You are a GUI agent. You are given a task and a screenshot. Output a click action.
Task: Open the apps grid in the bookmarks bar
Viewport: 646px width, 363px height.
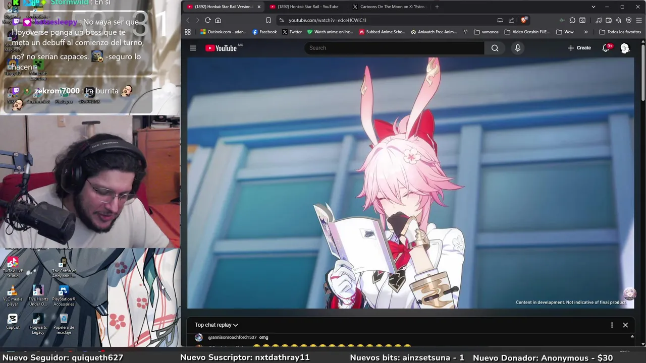pos(188,32)
